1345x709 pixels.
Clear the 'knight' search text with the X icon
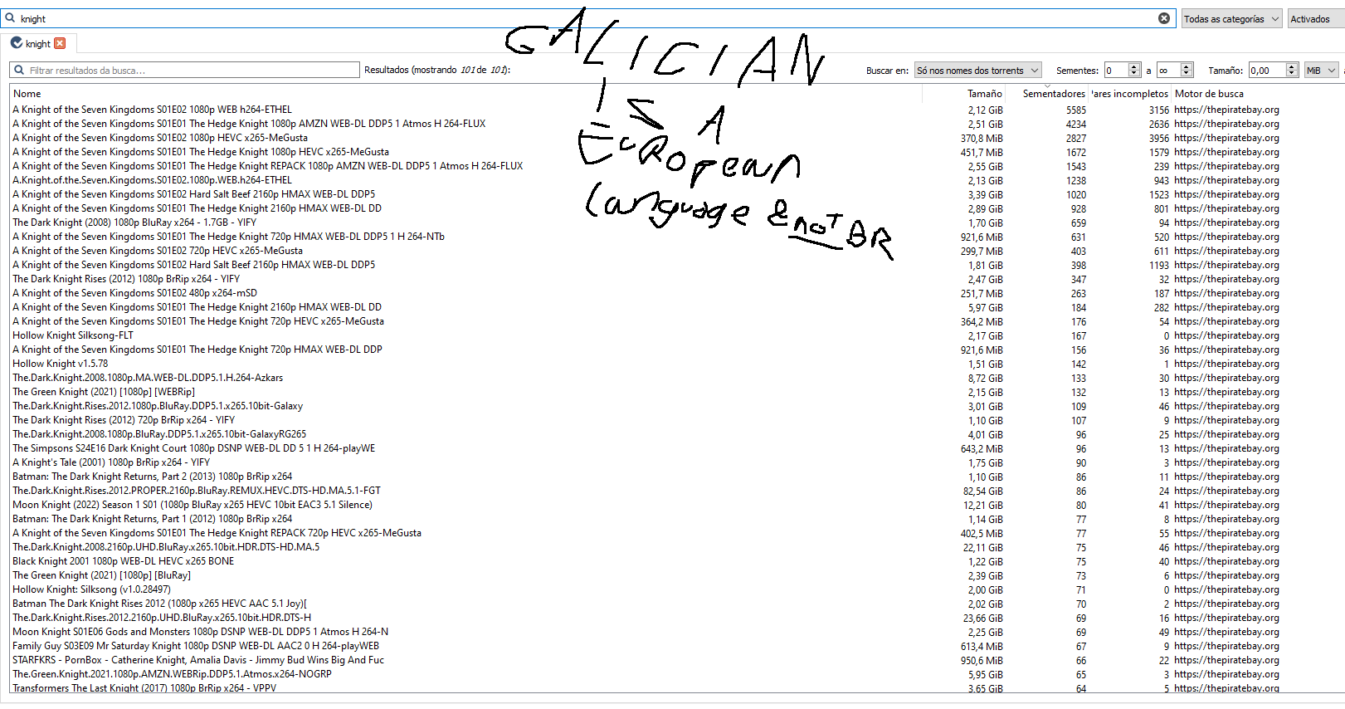[1164, 18]
